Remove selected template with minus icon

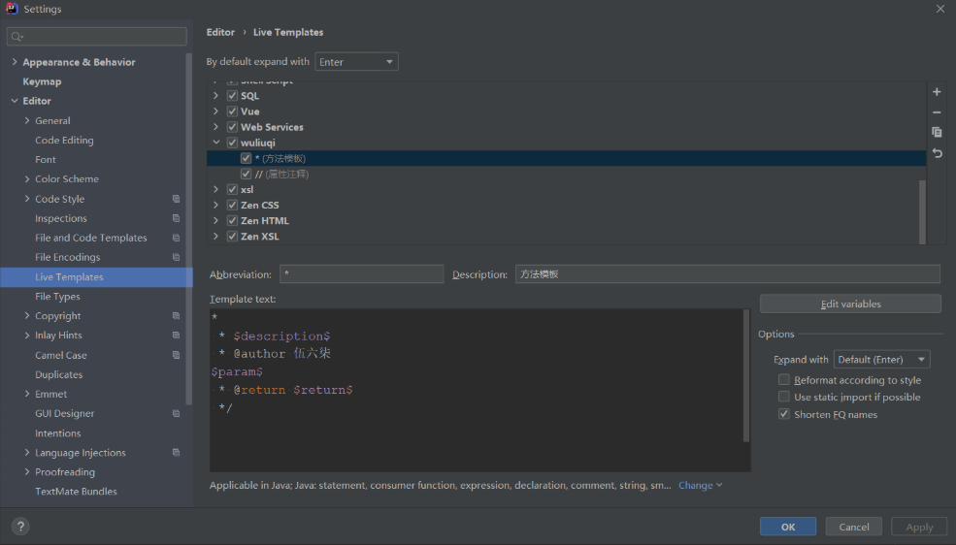click(x=937, y=112)
